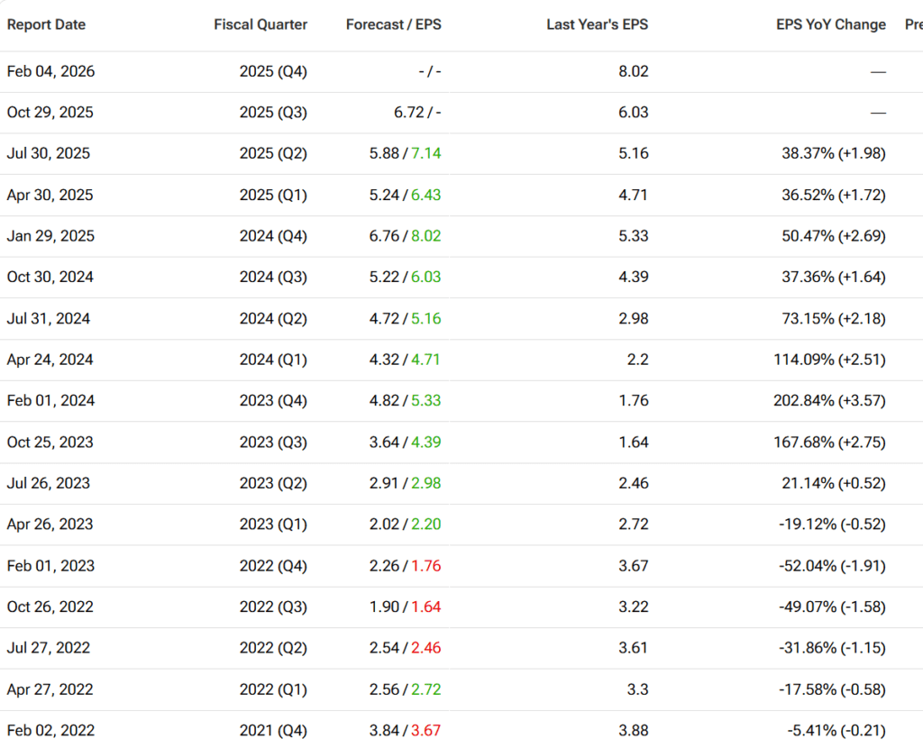
Task: Select the 2025 (Q2) fiscal quarter cell
Action: pos(273,153)
